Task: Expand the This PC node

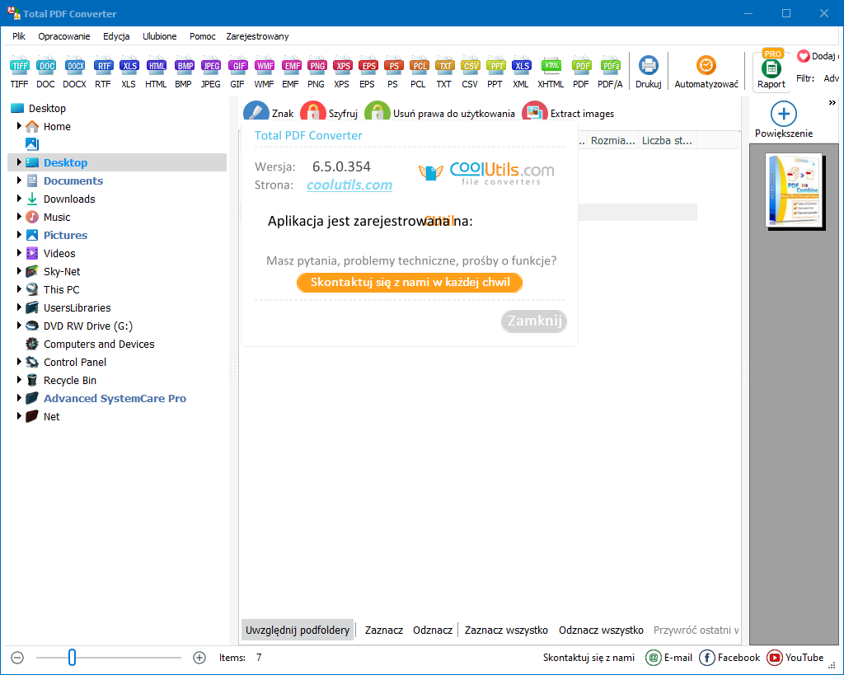Action: point(19,289)
